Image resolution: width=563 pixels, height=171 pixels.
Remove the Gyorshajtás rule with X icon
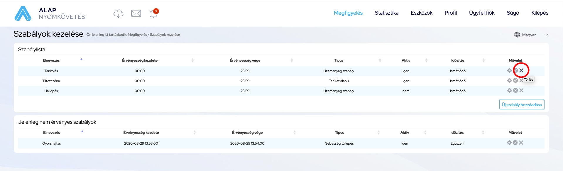(x=521, y=143)
